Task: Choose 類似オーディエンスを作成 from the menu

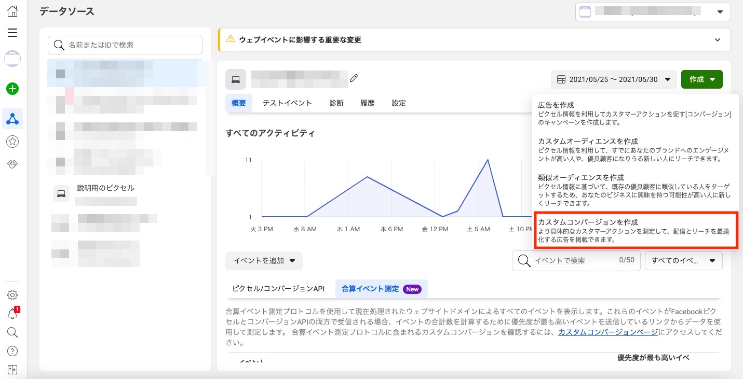Action: click(x=636, y=190)
